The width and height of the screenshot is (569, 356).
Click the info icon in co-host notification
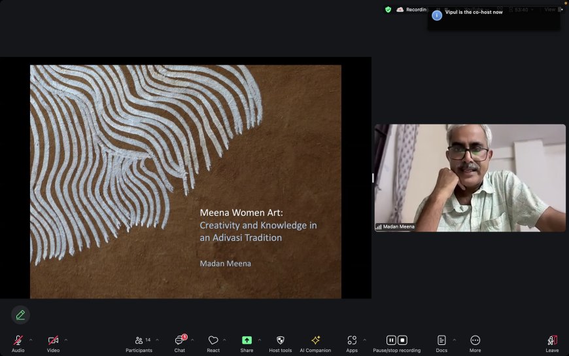(437, 16)
